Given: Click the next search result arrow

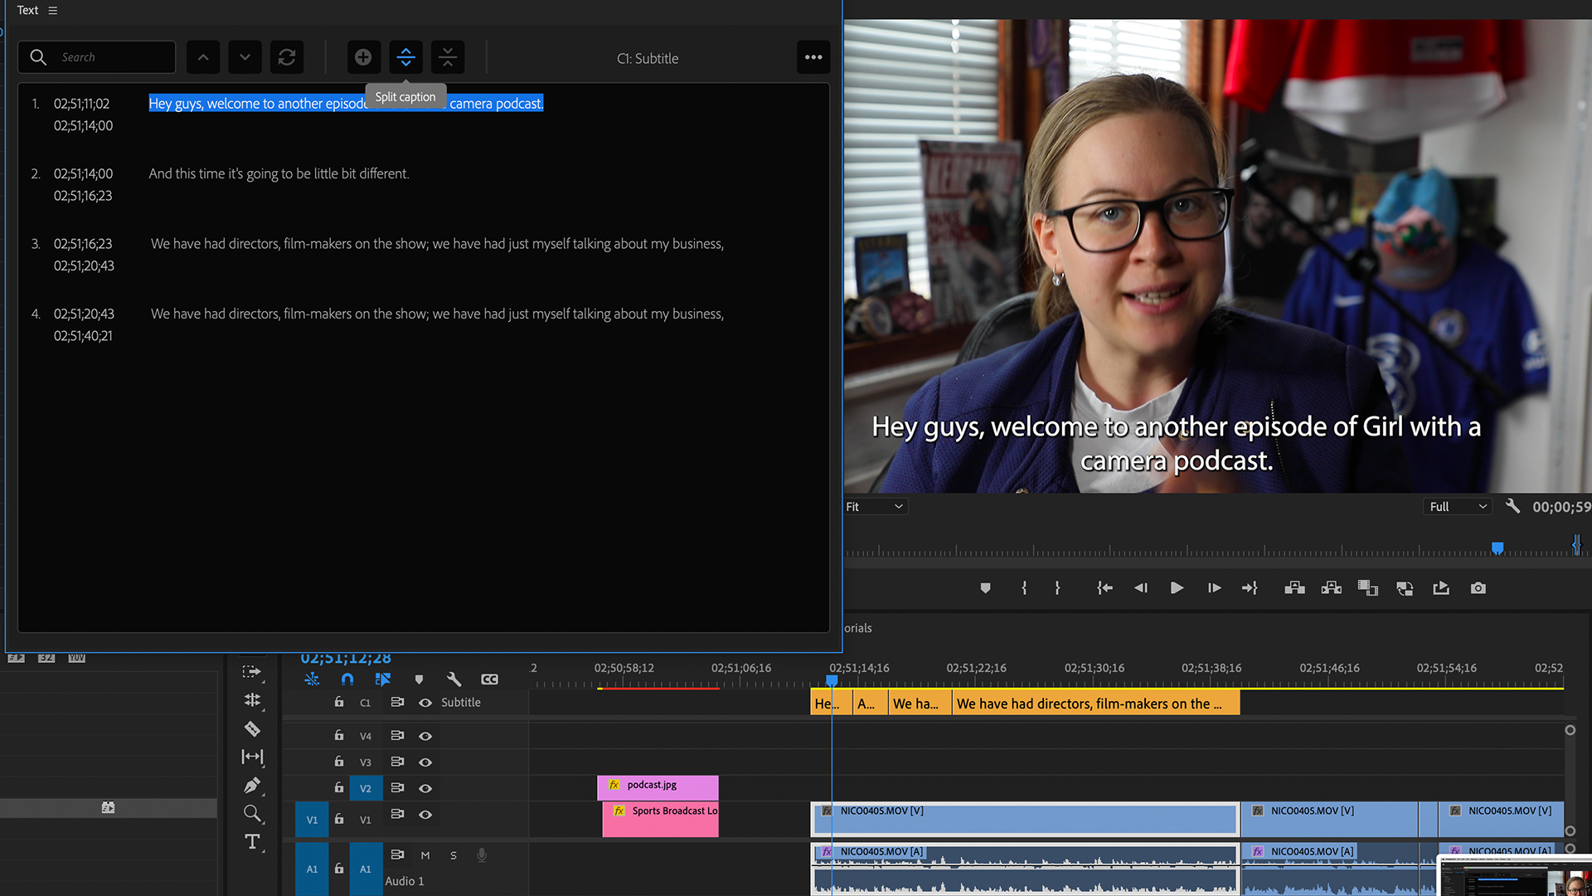Looking at the screenshot, I should 245,57.
